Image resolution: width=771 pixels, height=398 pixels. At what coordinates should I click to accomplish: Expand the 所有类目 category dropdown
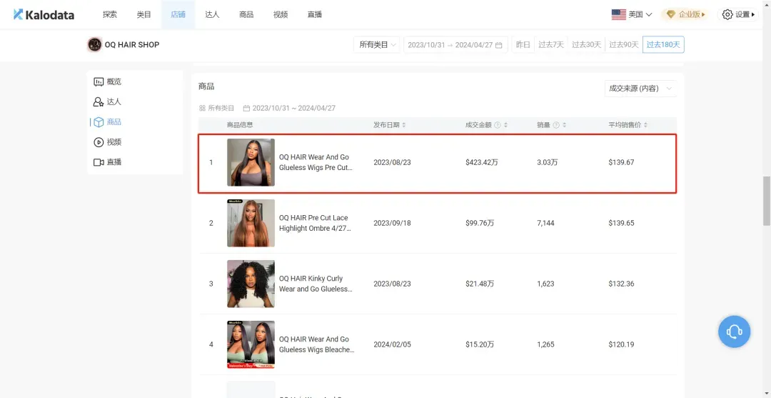click(x=376, y=45)
